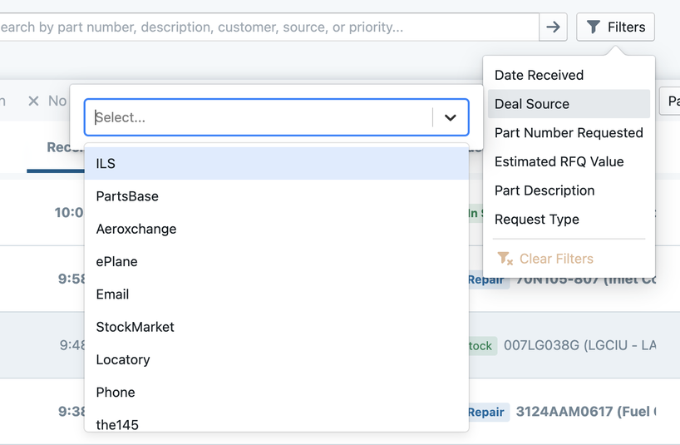Choose Deal Source from filter menu

(x=532, y=104)
